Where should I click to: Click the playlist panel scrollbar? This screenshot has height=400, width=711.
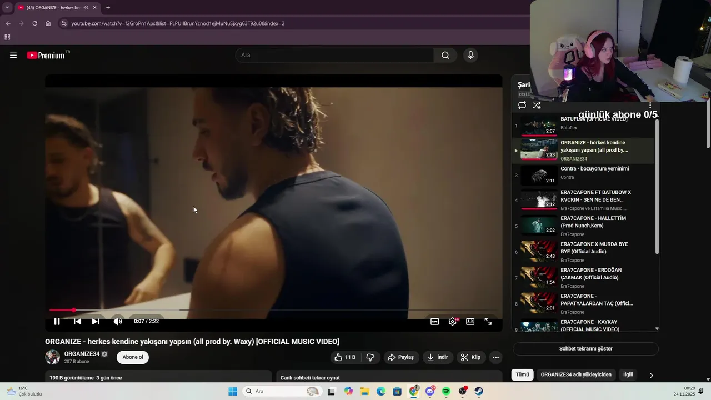click(657, 186)
